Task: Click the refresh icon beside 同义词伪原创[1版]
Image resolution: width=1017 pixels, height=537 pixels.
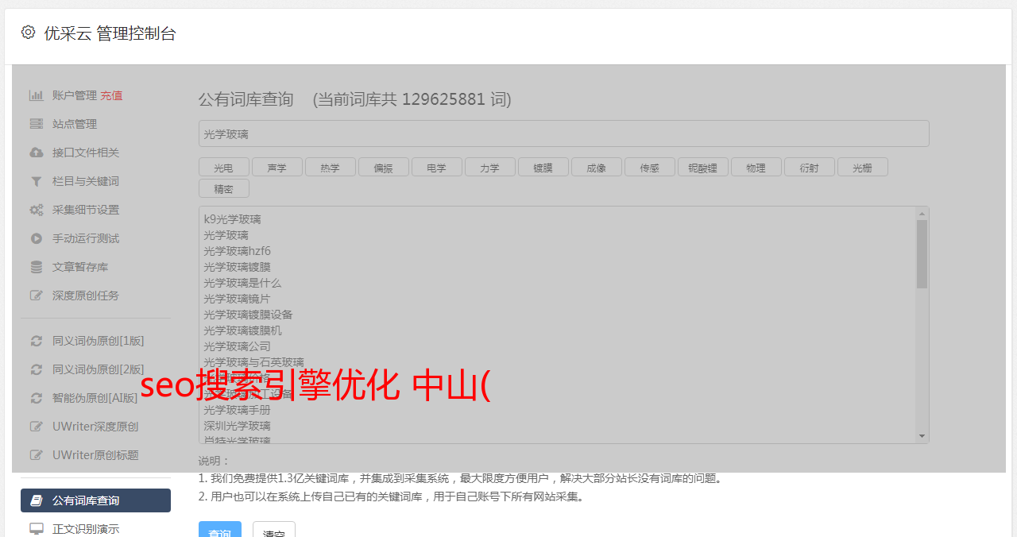Action: (x=37, y=341)
